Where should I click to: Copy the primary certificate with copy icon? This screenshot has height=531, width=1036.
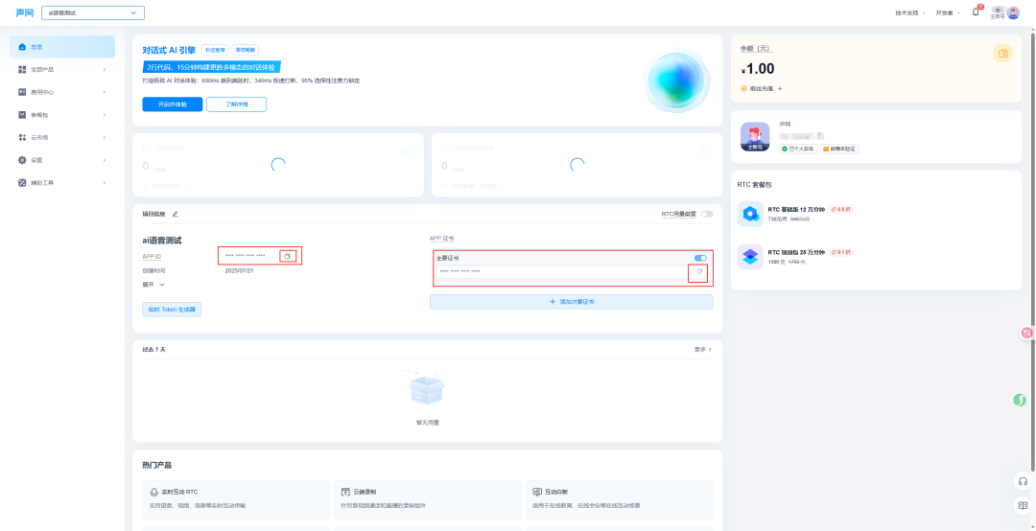click(699, 271)
